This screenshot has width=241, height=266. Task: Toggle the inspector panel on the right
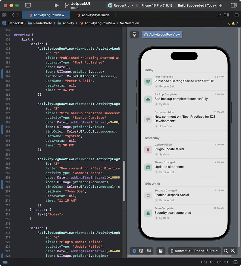[x=233, y=5]
